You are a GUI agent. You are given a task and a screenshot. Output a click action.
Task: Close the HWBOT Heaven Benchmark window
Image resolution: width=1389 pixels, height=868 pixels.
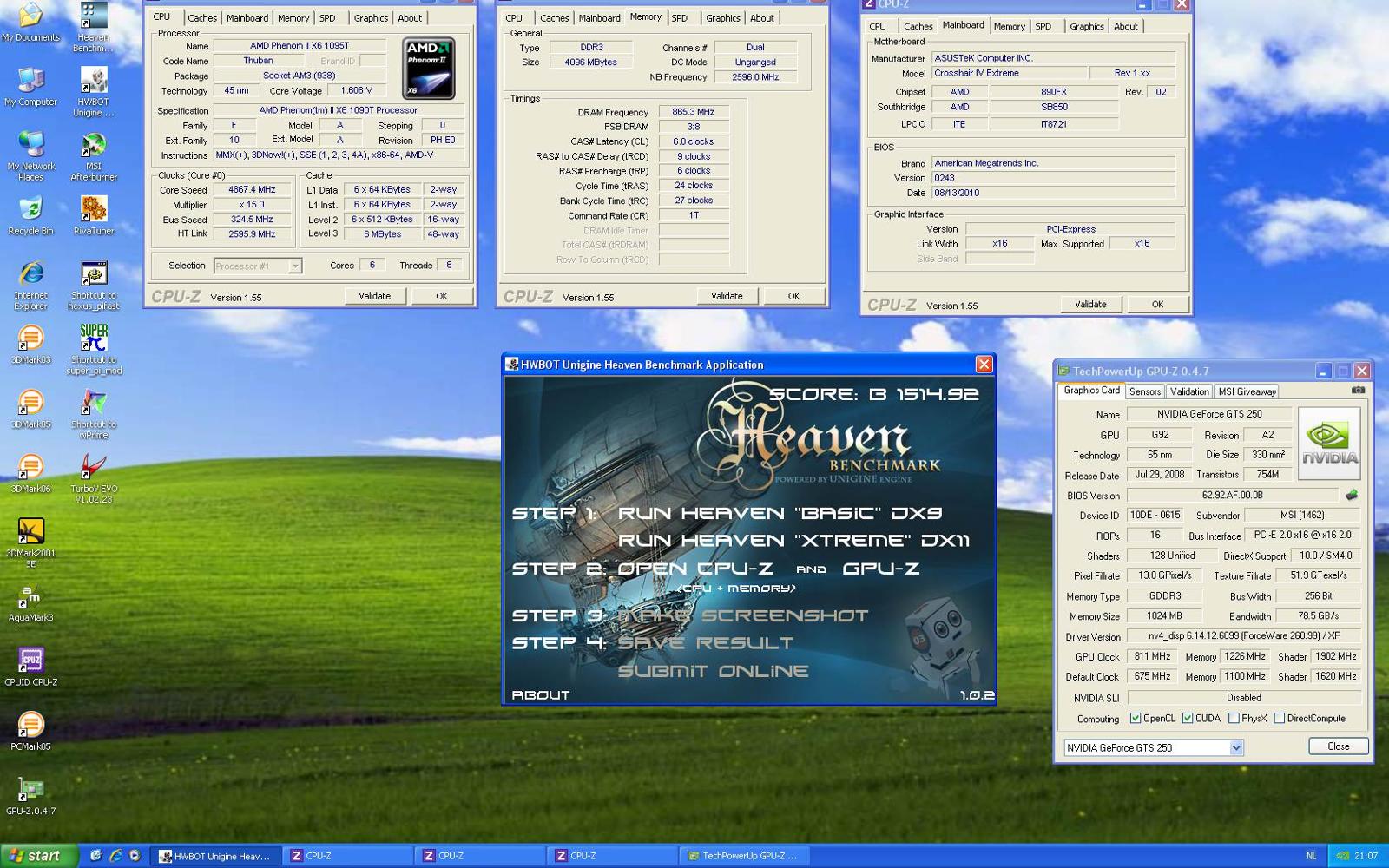tap(984, 365)
